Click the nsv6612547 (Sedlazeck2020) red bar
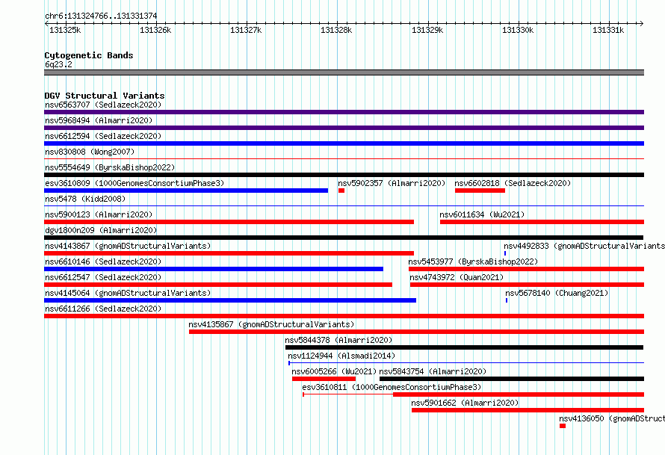The height and width of the screenshot is (455, 665). pos(218,285)
